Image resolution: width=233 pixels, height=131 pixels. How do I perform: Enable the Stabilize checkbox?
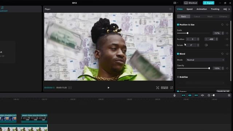[178, 77]
